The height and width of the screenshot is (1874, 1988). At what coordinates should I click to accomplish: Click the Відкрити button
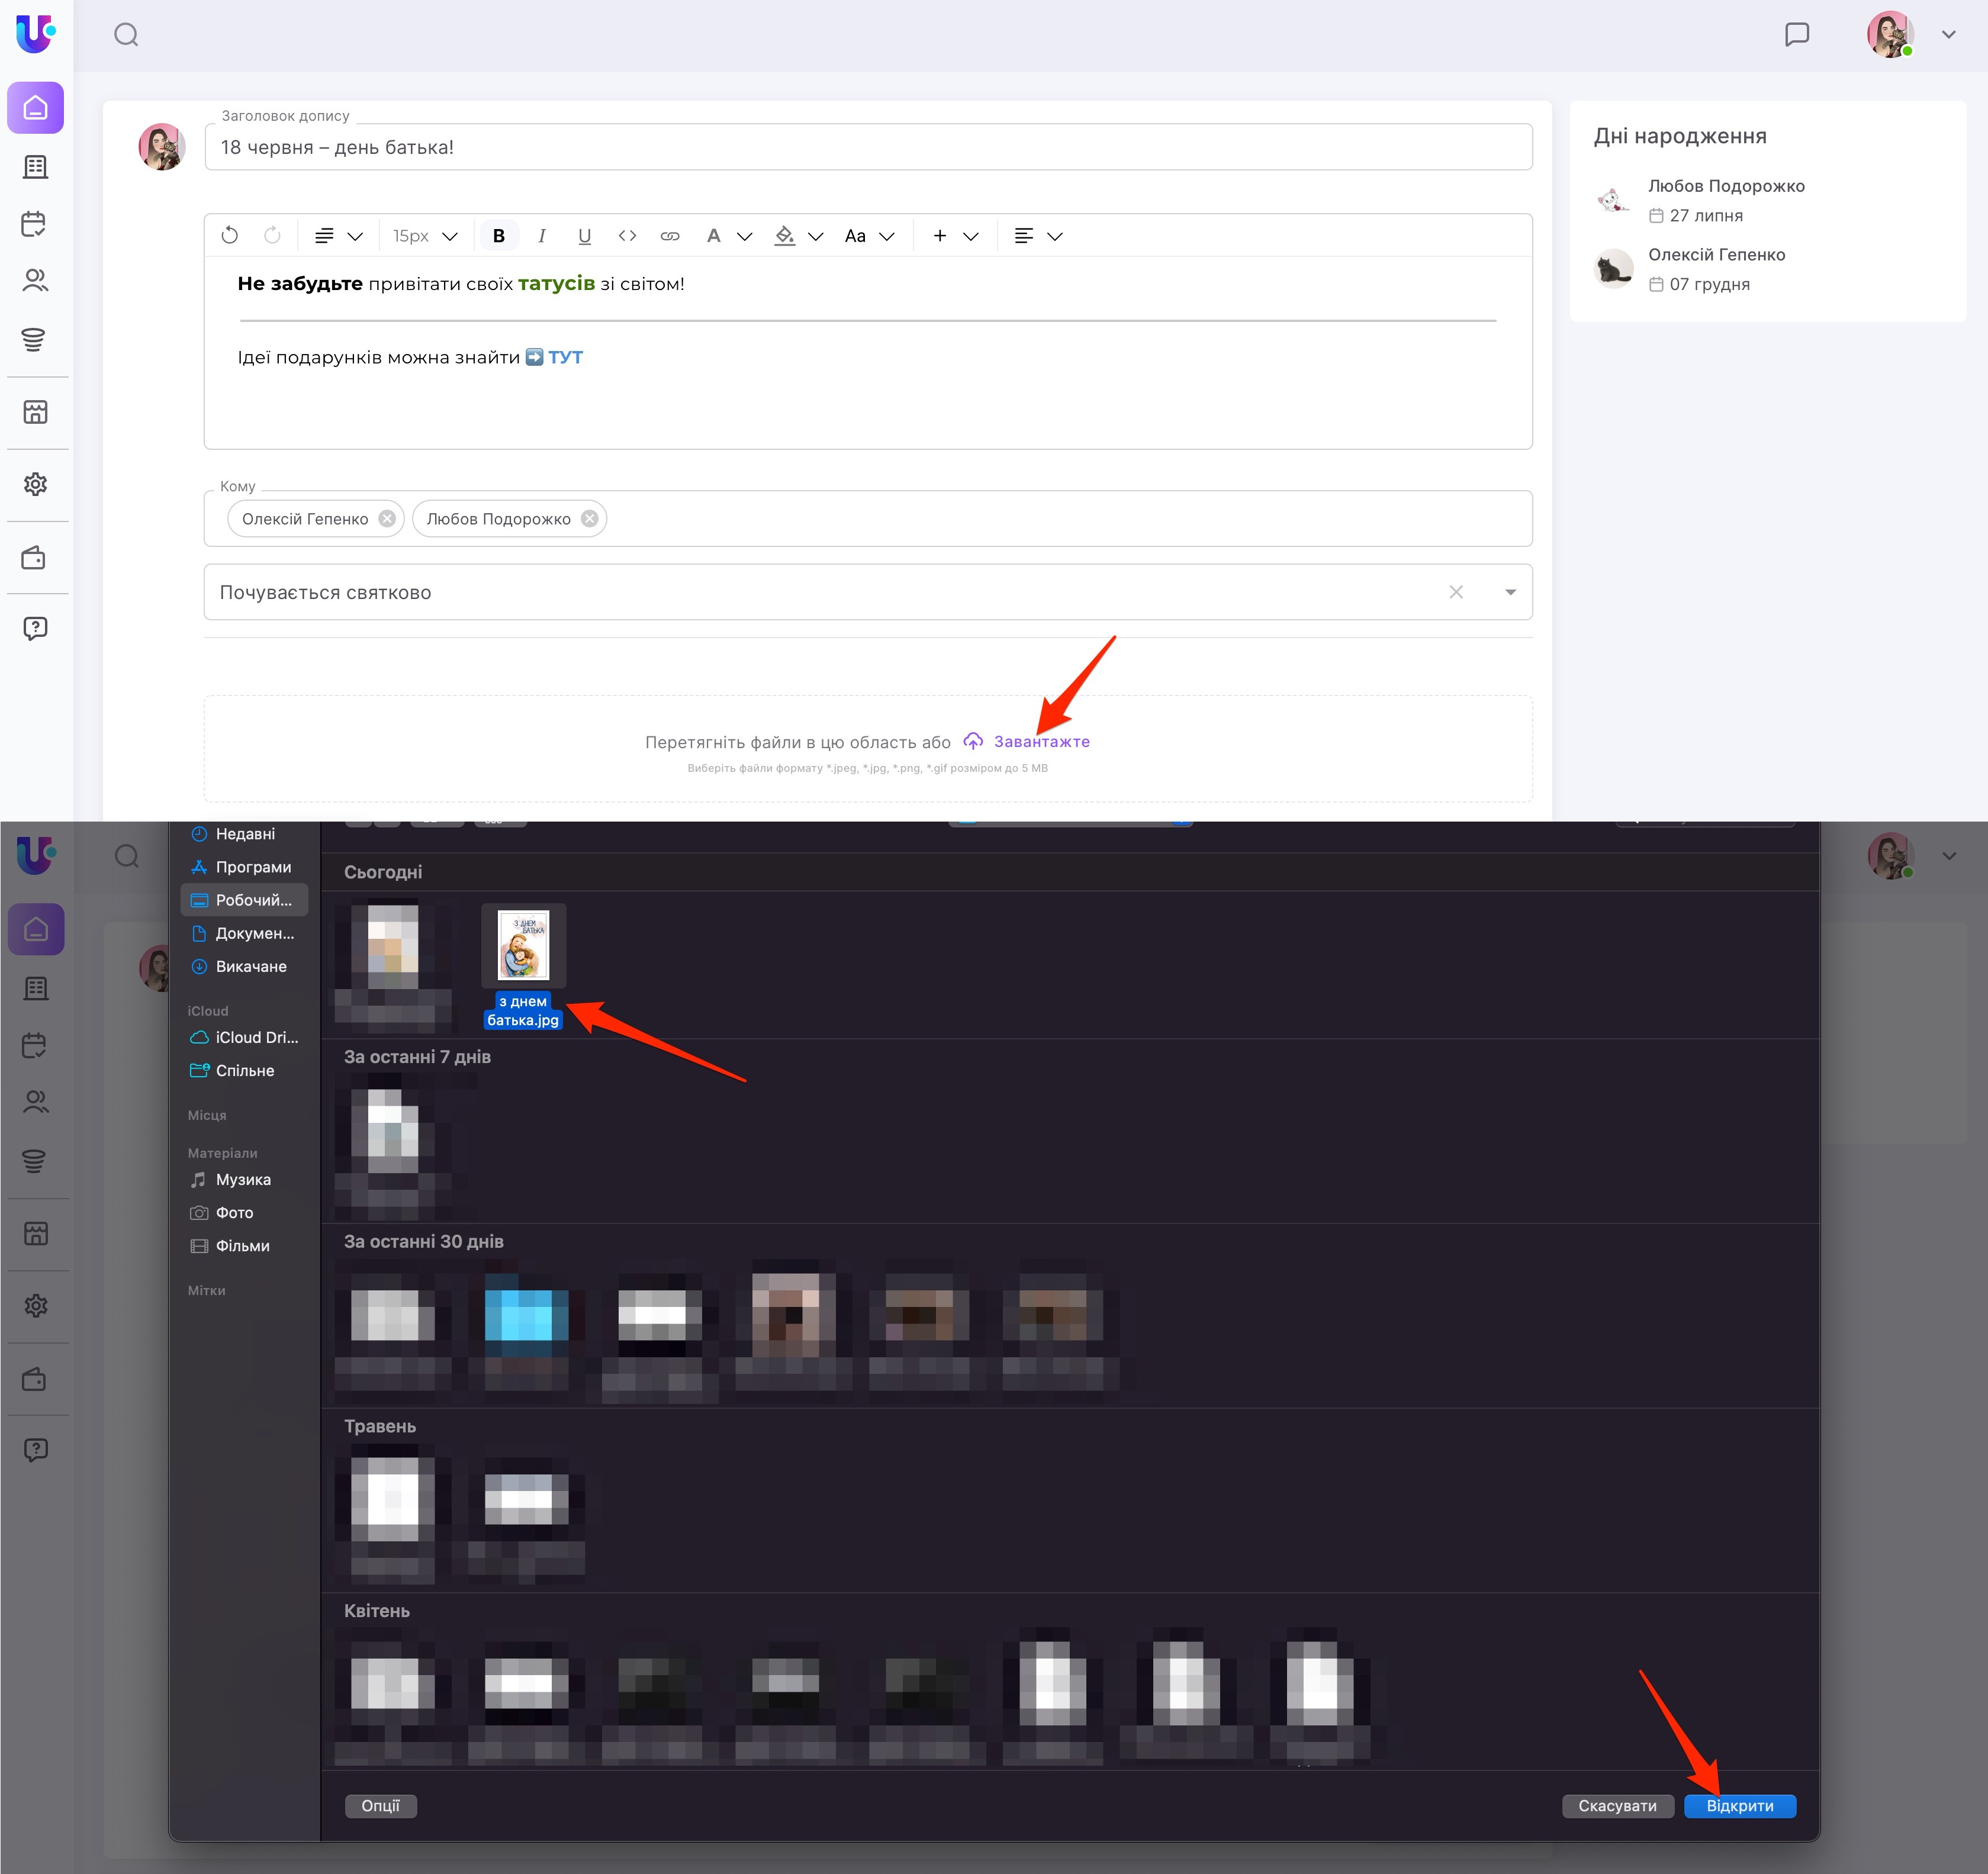[x=1739, y=1806]
